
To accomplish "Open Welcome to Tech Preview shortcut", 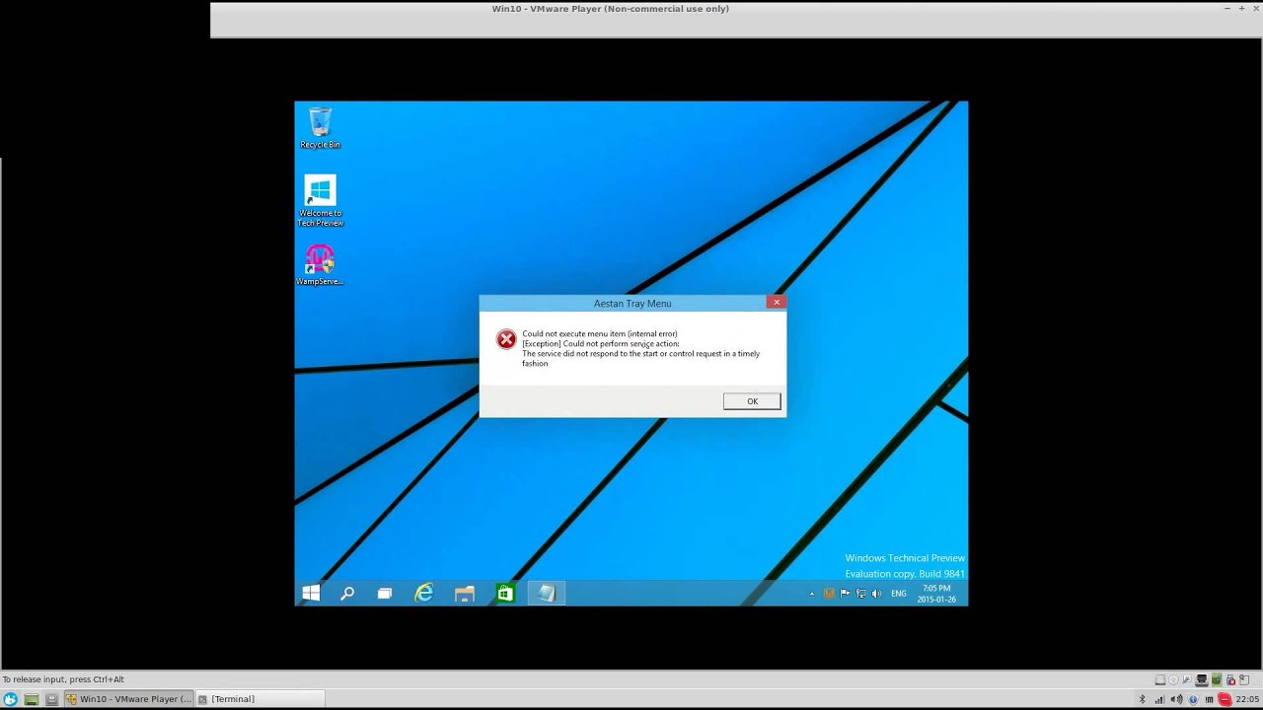I will coord(320,200).
